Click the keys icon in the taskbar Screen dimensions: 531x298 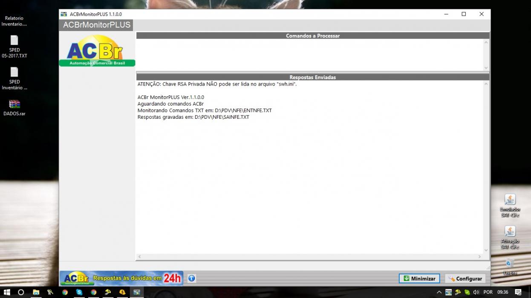click(50, 292)
